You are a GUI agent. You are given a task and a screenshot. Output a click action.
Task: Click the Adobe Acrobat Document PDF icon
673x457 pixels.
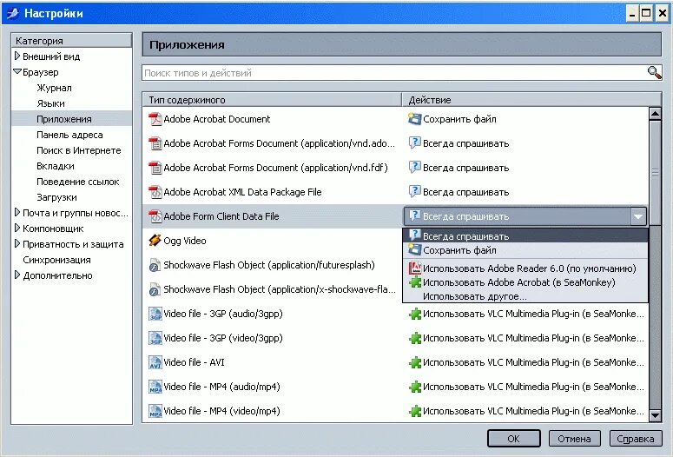point(155,119)
